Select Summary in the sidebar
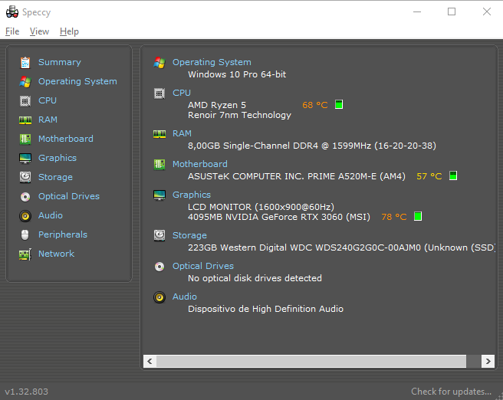This screenshot has width=503, height=400. point(60,62)
